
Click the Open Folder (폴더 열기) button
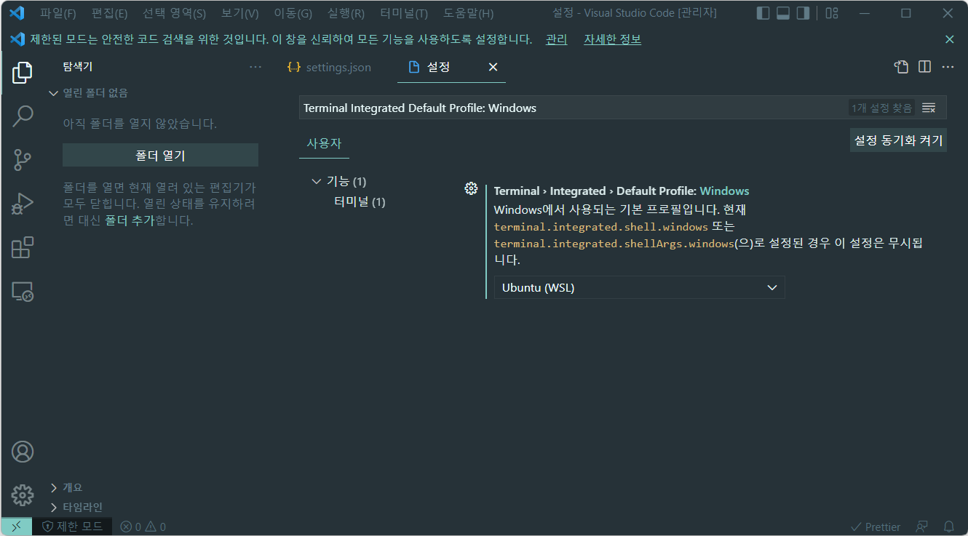[160, 155]
